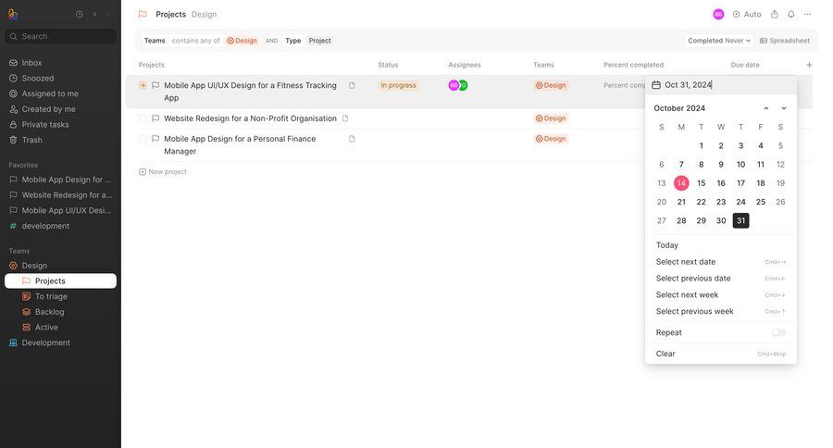Click the Status column header
Image resolution: width=833 pixels, height=448 pixels.
(x=388, y=65)
